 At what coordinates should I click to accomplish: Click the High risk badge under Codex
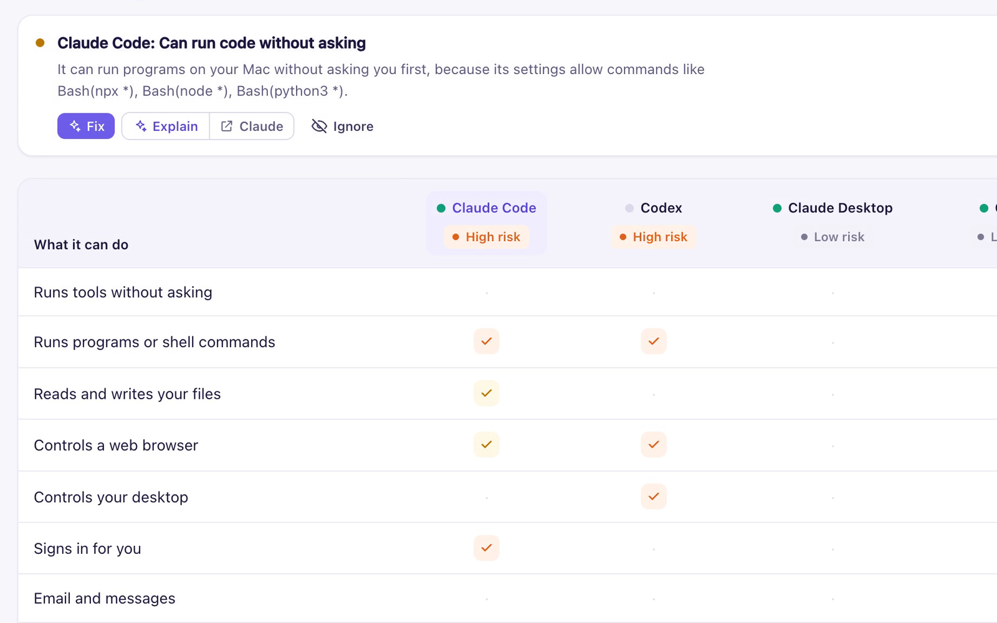(x=653, y=237)
